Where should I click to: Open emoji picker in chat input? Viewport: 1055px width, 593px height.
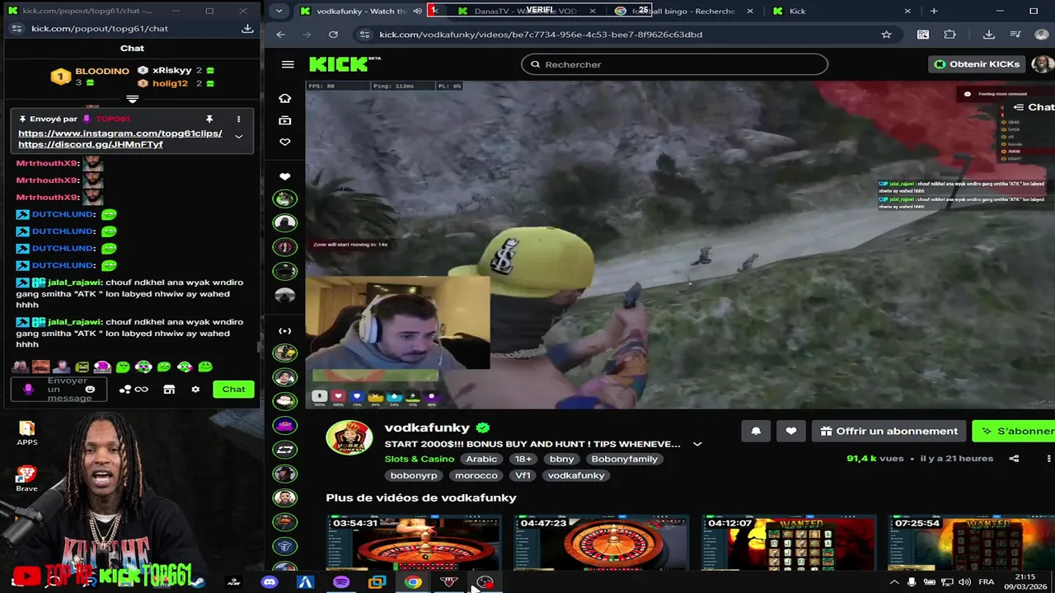[90, 390]
